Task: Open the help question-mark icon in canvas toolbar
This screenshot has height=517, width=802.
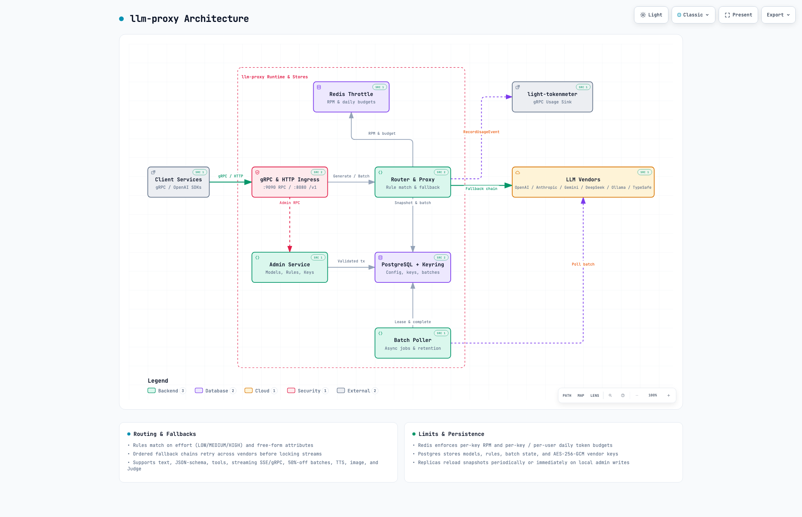Action: [x=623, y=396]
